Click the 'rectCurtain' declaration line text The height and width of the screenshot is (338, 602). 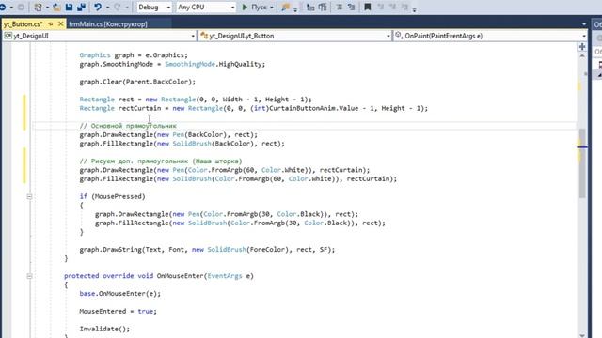[x=253, y=109]
